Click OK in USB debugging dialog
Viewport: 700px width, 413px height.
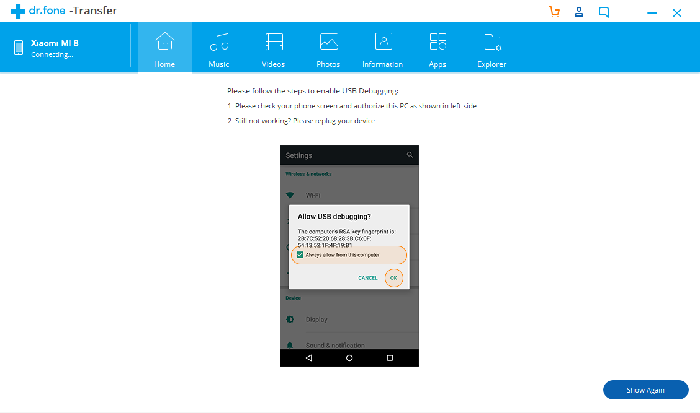click(x=393, y=278)
